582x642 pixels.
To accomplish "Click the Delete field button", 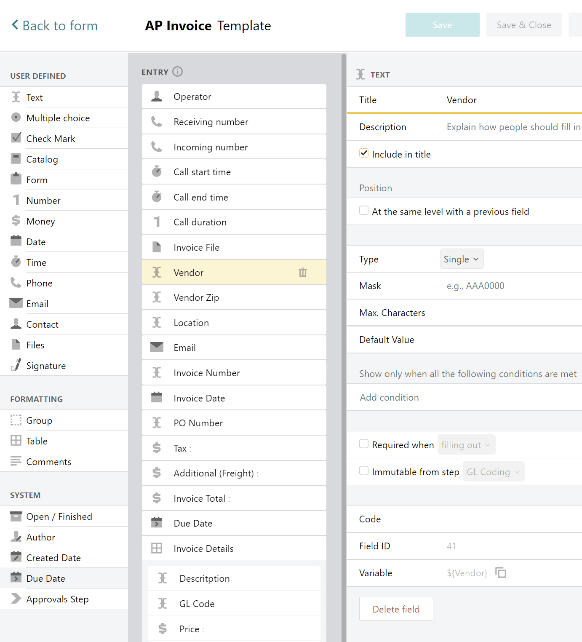I will [395, 609].
